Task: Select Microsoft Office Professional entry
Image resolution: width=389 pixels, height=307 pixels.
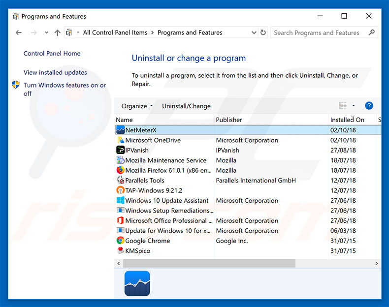Action: pyautogui.click(x=169, y=220)
